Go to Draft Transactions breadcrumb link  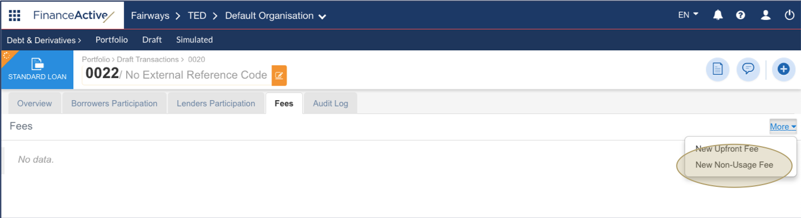[148, 59]
